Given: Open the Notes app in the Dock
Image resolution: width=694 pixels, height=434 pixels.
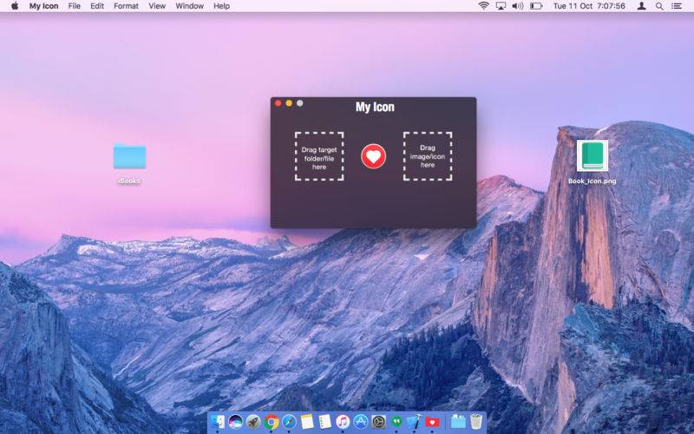Looking at the screenshot, I should 307,422.
